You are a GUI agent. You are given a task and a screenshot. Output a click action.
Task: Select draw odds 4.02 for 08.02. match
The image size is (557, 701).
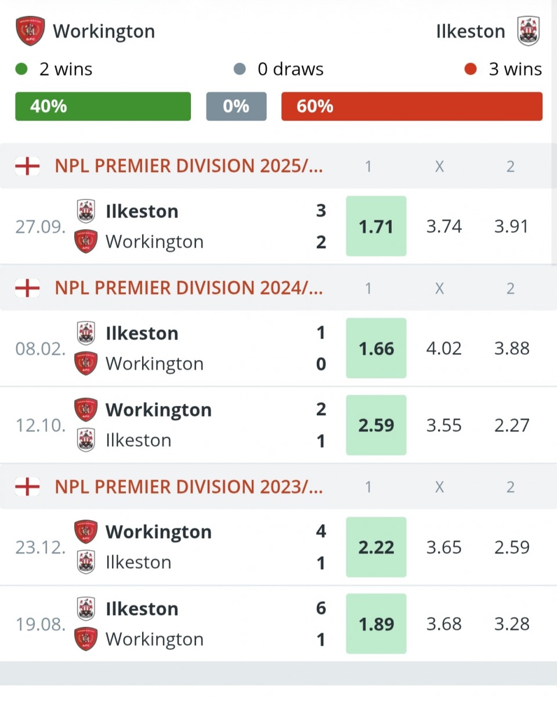[444, 348]
